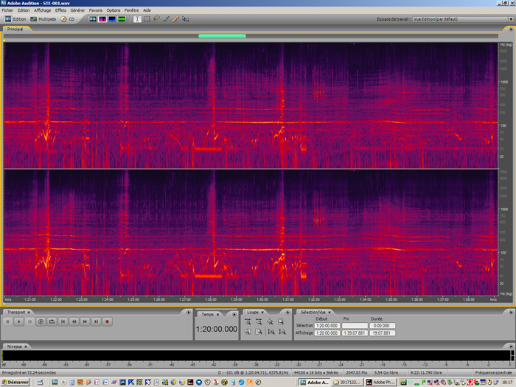The width and height of the screenshot is (516, 387).
Task: Pick the spot healing brush tool
Action: [x=175, y=19]
